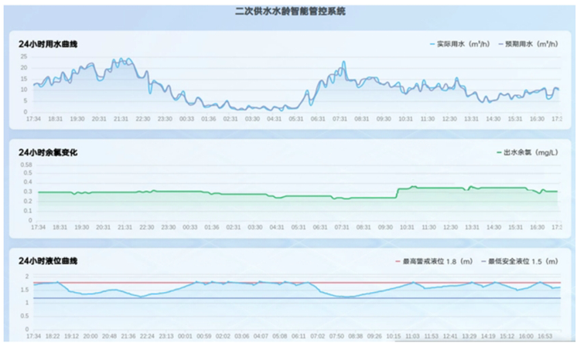This screenshot has height=343, width=577.
Task: Click the blue 实际用水 legend line marker
Action: (x=432, y=45)
